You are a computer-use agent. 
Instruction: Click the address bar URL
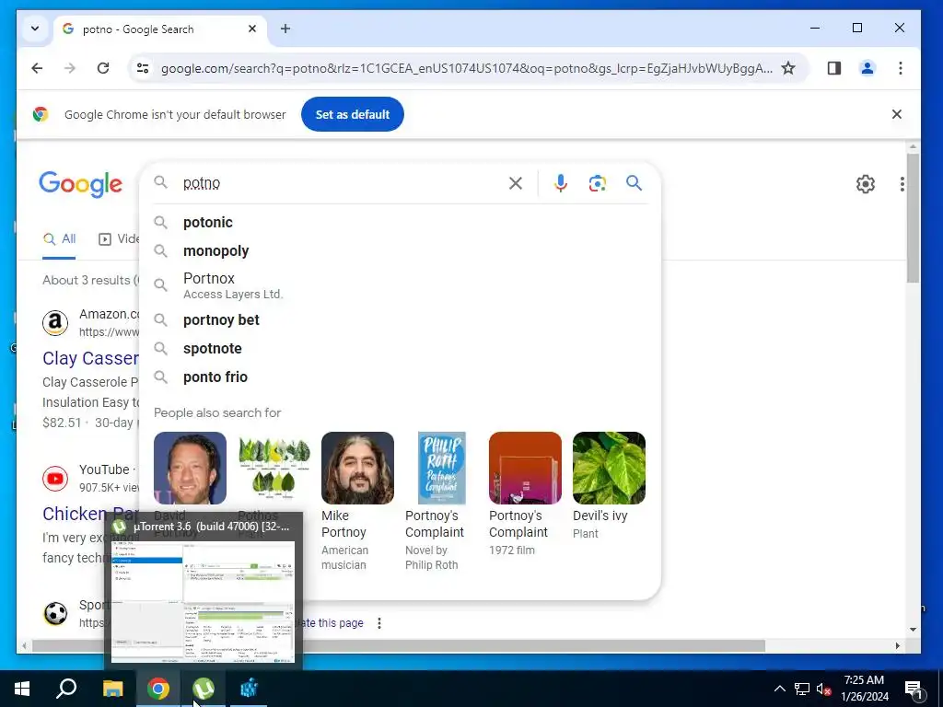(x=466, y=68)
